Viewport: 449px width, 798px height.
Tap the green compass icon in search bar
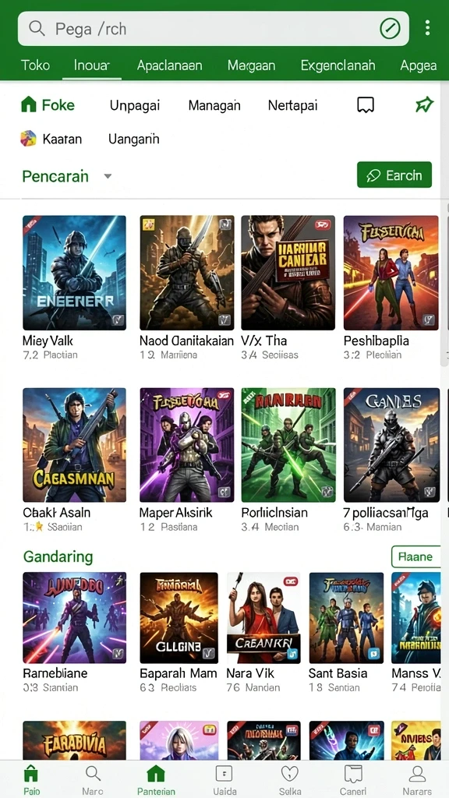(390, 29)
